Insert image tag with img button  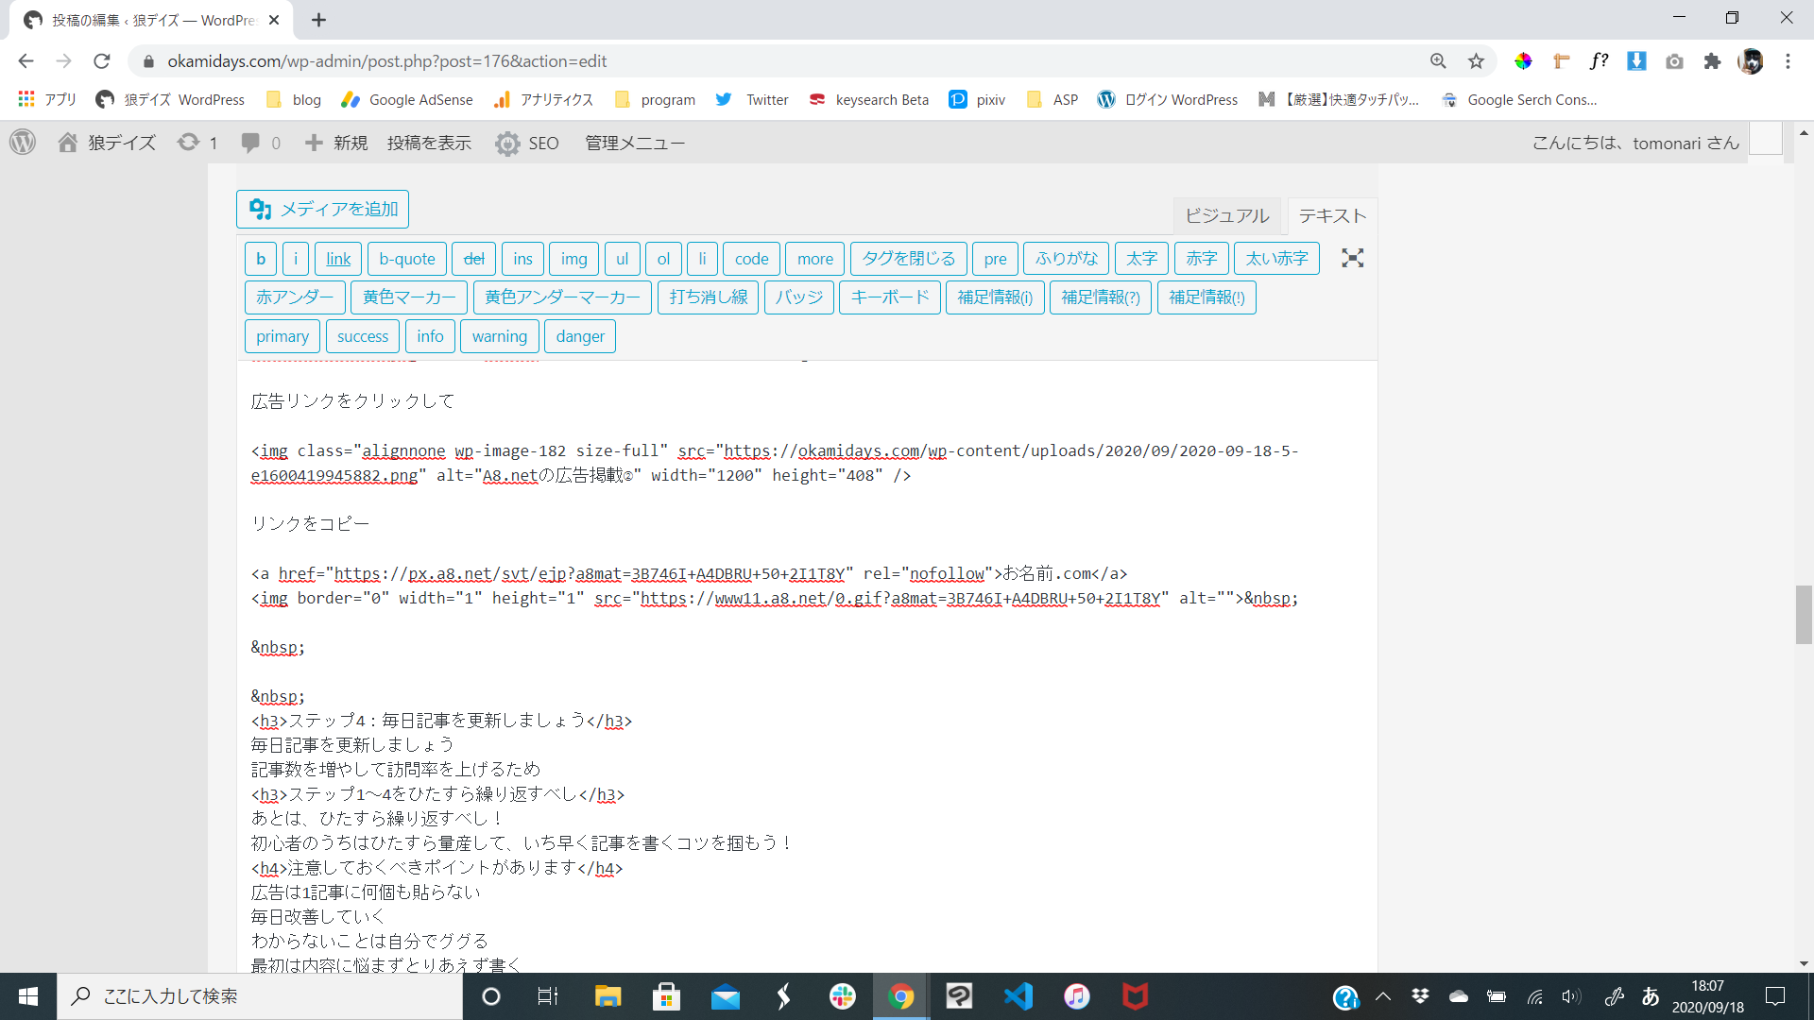[573, 259]
